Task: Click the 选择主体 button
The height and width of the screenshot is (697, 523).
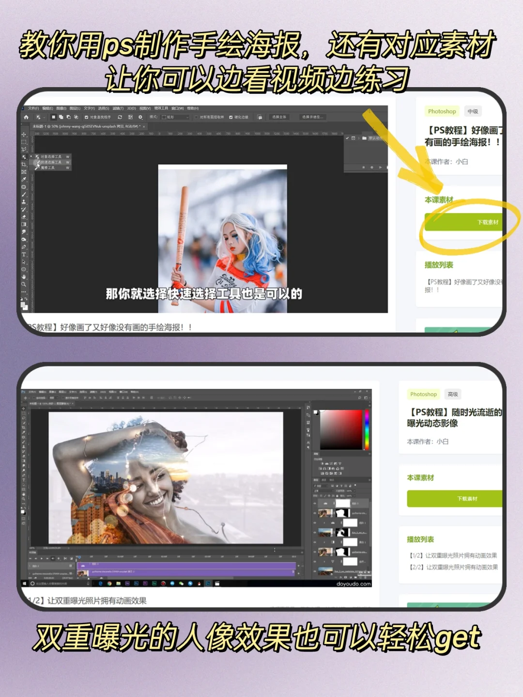Action: [x=279, y=117]
